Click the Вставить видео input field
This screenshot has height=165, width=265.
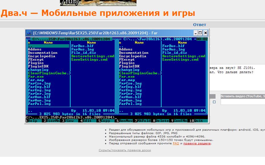pos(243,102)
